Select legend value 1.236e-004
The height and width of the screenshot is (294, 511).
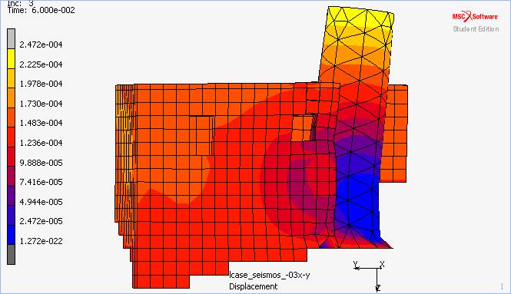click(x=41, y=143)
